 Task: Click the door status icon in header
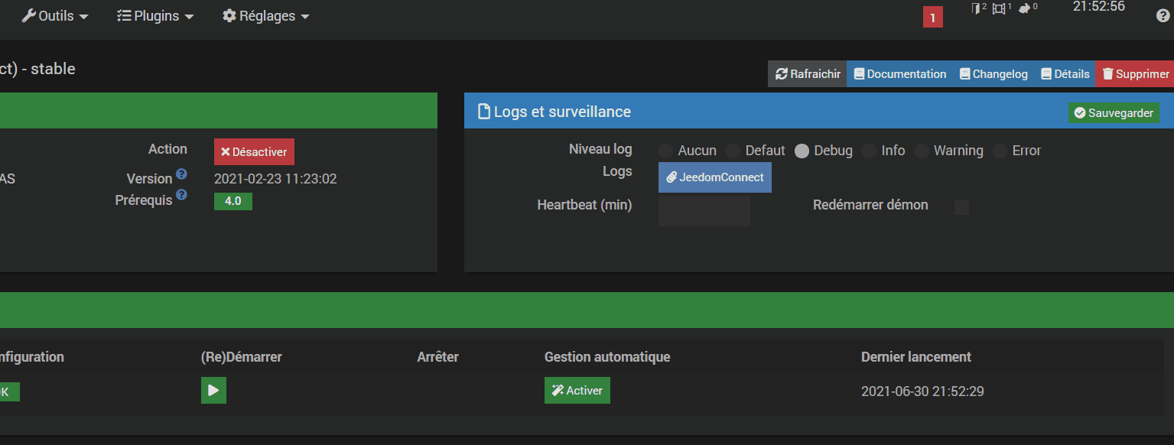click(x=977, y=8)
